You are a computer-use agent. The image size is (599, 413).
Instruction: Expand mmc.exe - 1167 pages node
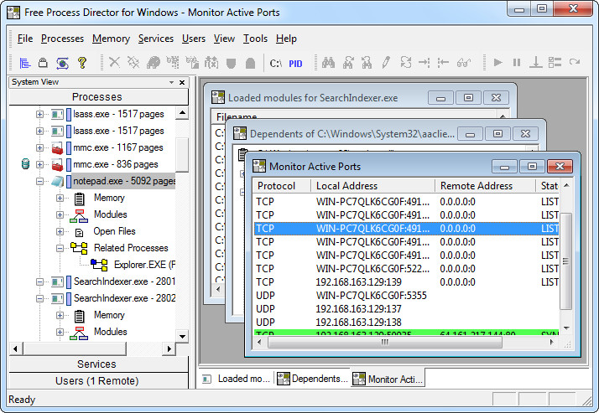pos(39,147)
